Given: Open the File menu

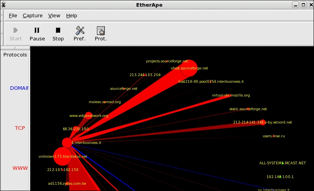Looking at the screenshot, I should (x=13, y=16).
